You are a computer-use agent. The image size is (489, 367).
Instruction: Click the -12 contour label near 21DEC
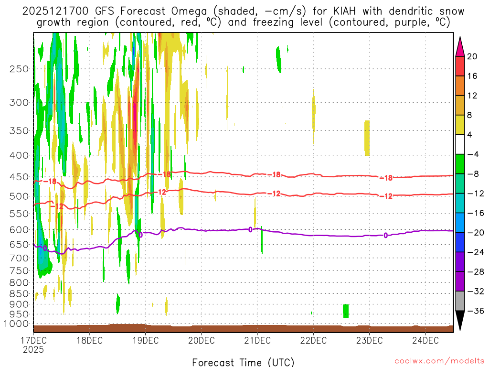pos(274,194)
